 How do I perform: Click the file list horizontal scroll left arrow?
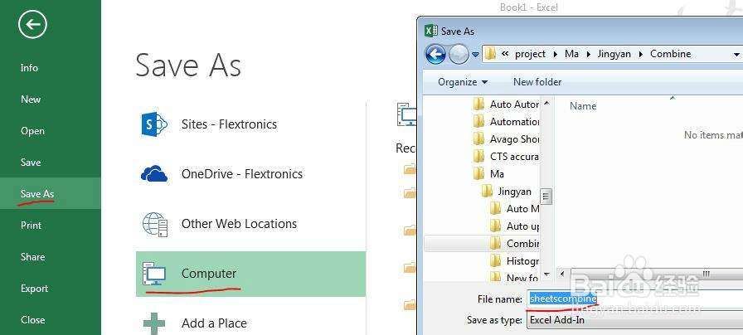(x=563, y=274)
